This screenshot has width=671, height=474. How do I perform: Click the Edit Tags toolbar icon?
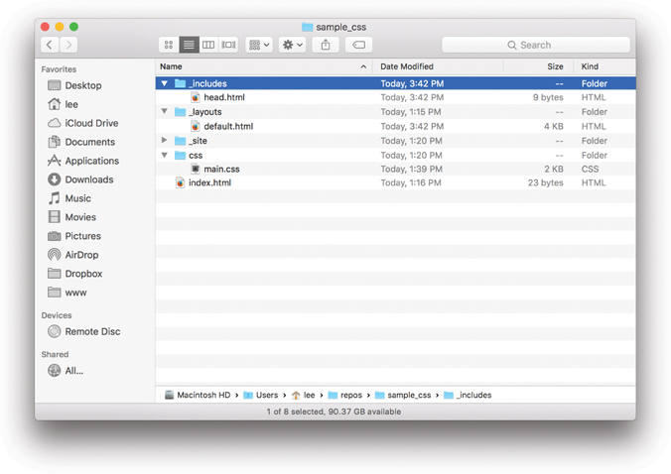pyautogui.click(x=359, y=45)
